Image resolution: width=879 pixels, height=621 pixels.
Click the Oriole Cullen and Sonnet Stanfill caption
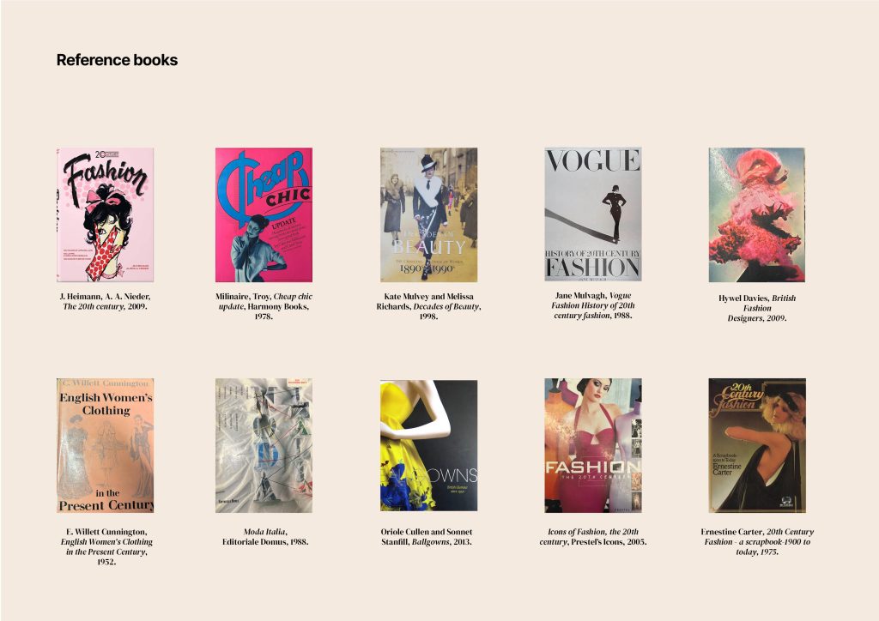[426, 536]
